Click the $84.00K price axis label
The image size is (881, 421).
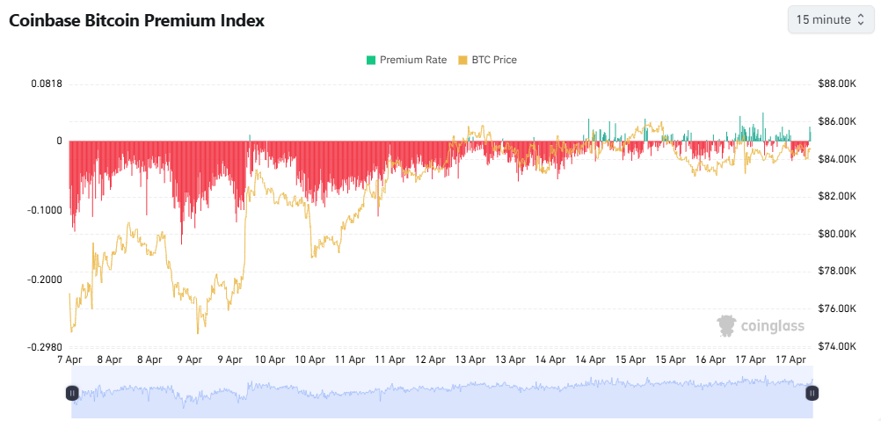pyautogui.click(x=837, y=159)
